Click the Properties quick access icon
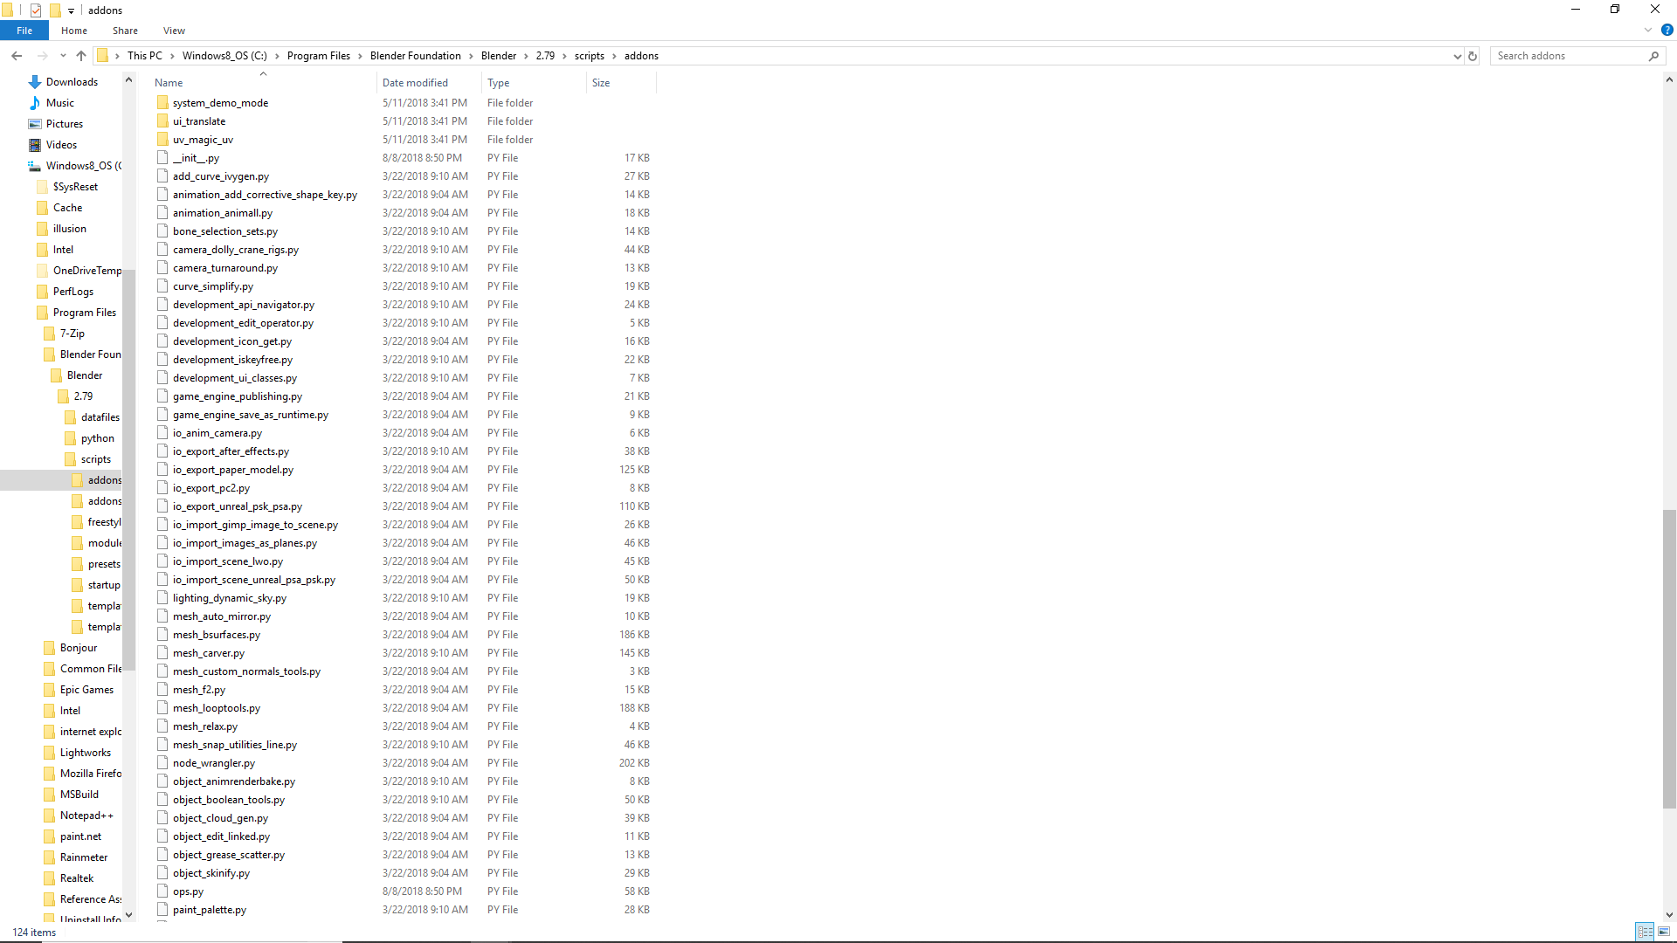1677x943 pixels. pyautogui.click(x=36, y=10)
